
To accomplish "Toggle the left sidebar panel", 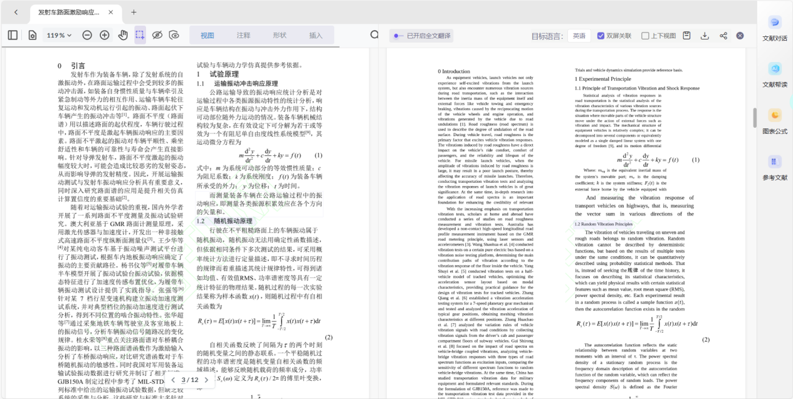I will (13, 35).
